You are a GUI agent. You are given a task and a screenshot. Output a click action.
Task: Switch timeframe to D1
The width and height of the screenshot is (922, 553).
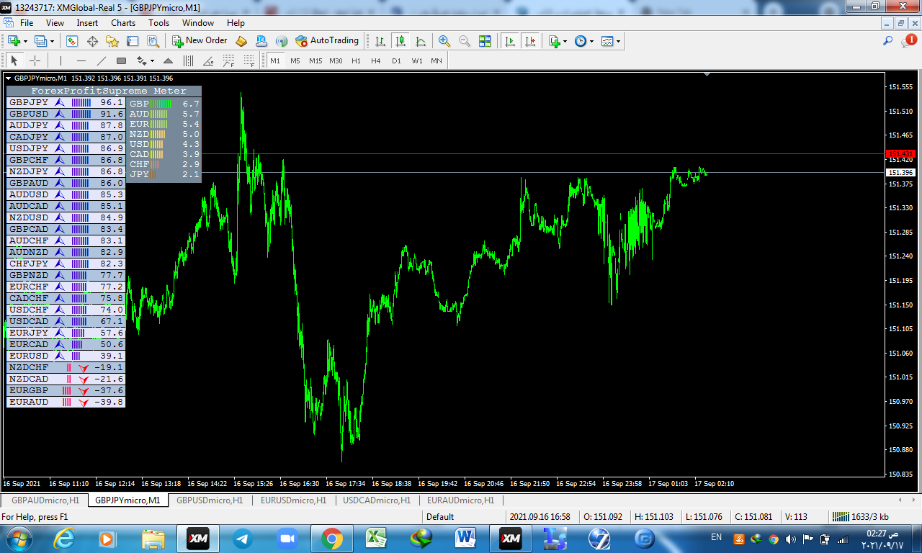click(x=396, y=60)
